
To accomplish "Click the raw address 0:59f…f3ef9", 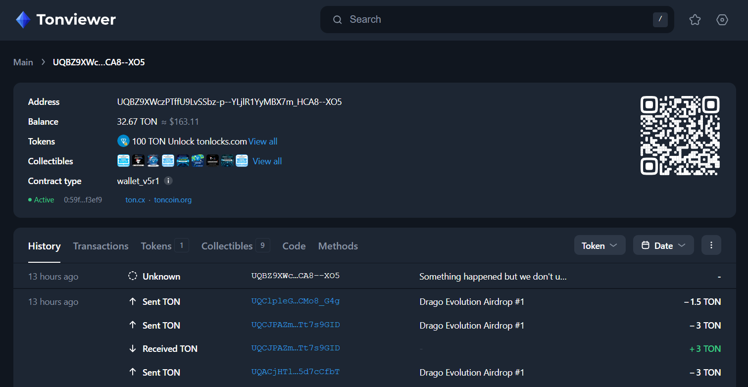I will point(83,200).
